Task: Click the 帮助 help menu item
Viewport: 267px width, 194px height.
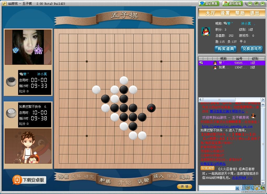Action: coord(240,13)
